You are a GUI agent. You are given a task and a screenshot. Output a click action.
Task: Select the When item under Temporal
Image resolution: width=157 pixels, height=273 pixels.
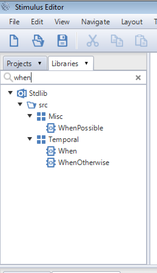coord(67,151)
